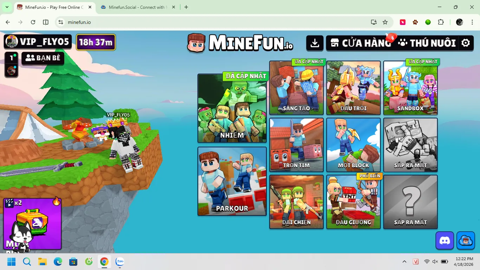The image size is (480, 270).
Task: Open the green Cốc Cốc taskbar icon
Action: [89, 262]
